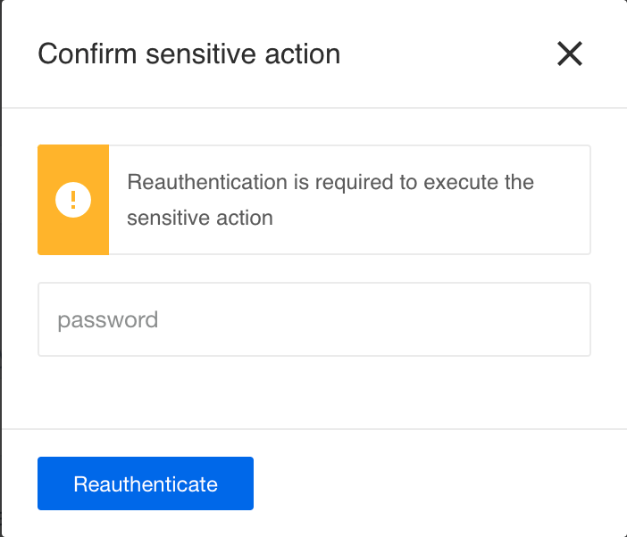The image size is (627, 537).
Task: Click the Reauthenticate button
Action: point(146,483)
